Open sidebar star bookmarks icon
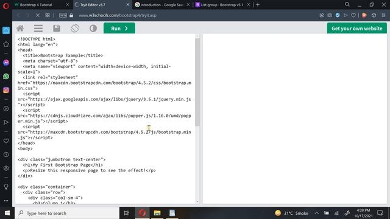Viewport: 390px width, 219px height. 6,44
